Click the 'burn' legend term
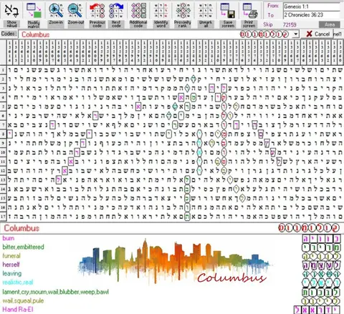 coord(9,238)
